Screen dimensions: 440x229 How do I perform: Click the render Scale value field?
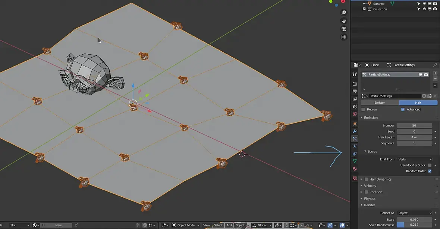click(x=414, y=219)
